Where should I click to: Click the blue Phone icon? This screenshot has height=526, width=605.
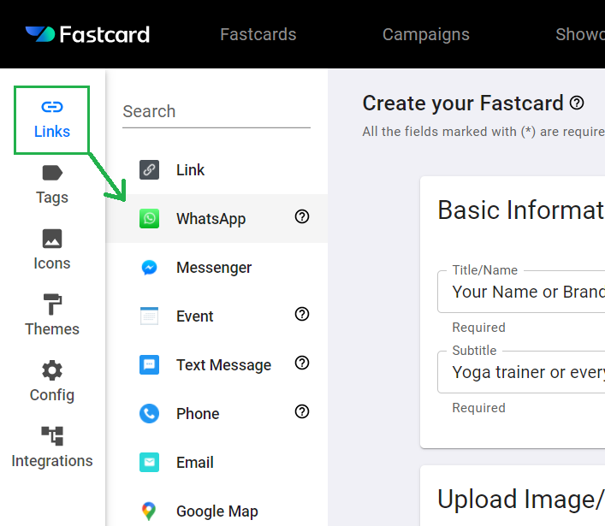[149, 414]
